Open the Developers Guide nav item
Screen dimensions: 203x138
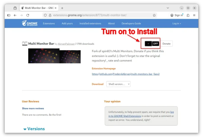(131, 23)
